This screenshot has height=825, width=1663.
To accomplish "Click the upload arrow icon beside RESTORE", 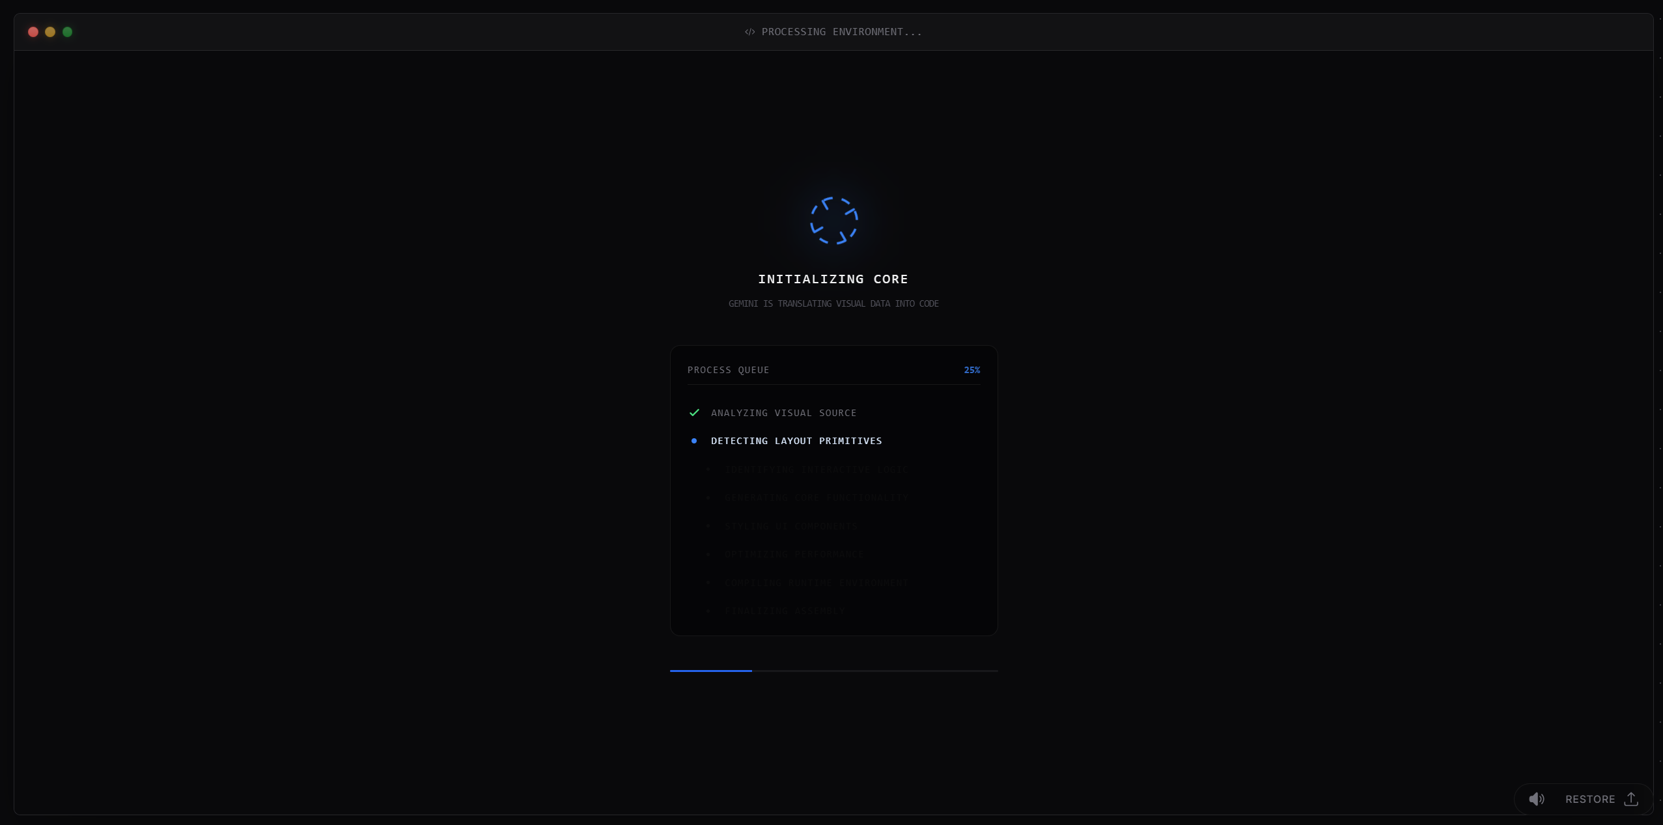I will pos(1631,799).
